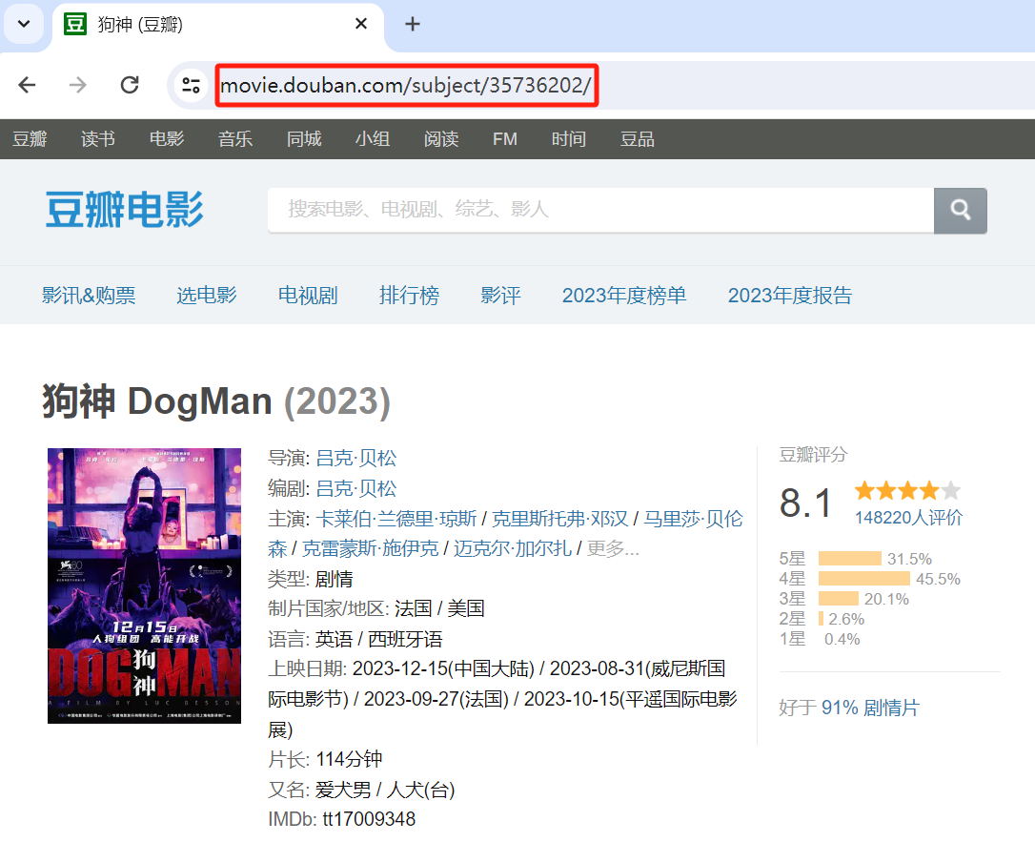Screen dimensions: 1035x842
Task: Click the browser forward arrow
Action: tap(78, 85)
